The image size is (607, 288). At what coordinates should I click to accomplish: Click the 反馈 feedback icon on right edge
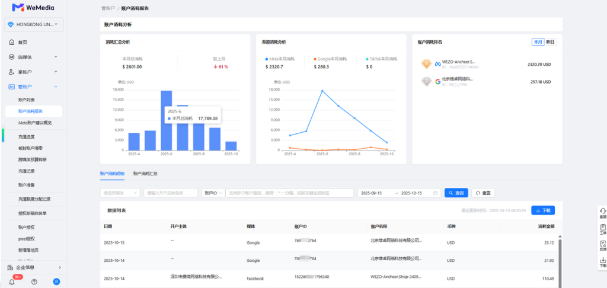[603, 246]
